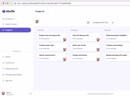This screenshot has height=97, width=130.
Task: Select Project X in sidebar
Action: [15, 30]
